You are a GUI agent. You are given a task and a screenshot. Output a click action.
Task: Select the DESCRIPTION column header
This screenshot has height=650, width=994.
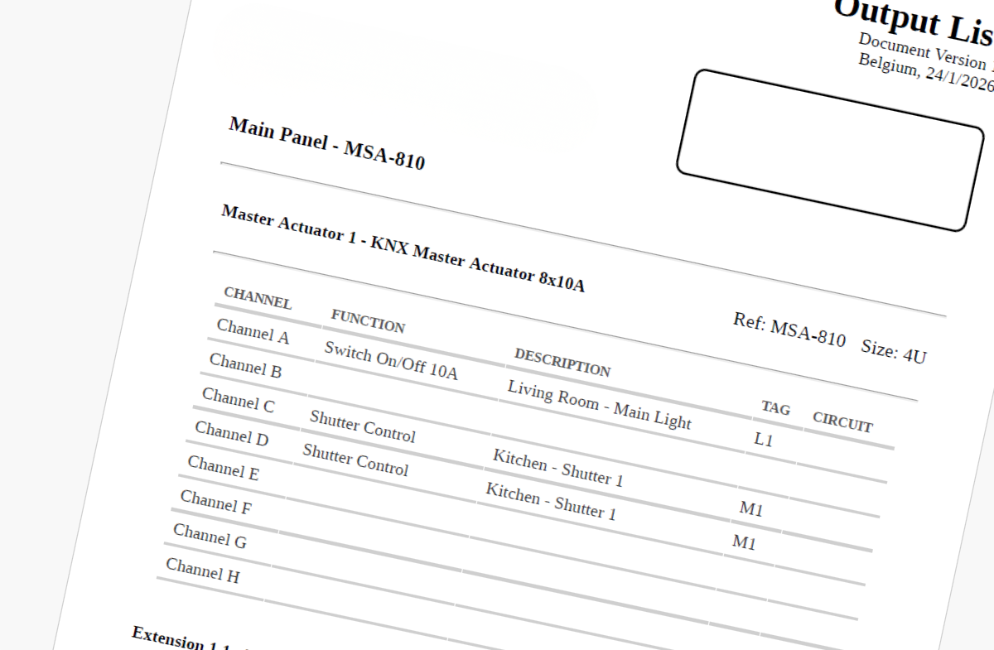click(x=562, y=363)
